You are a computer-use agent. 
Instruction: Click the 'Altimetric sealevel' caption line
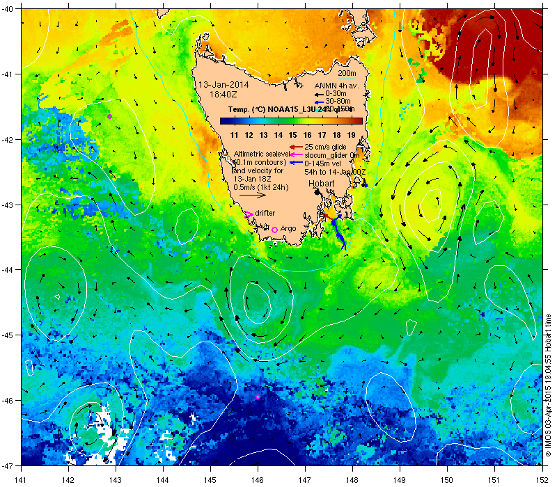pos(262,154)
